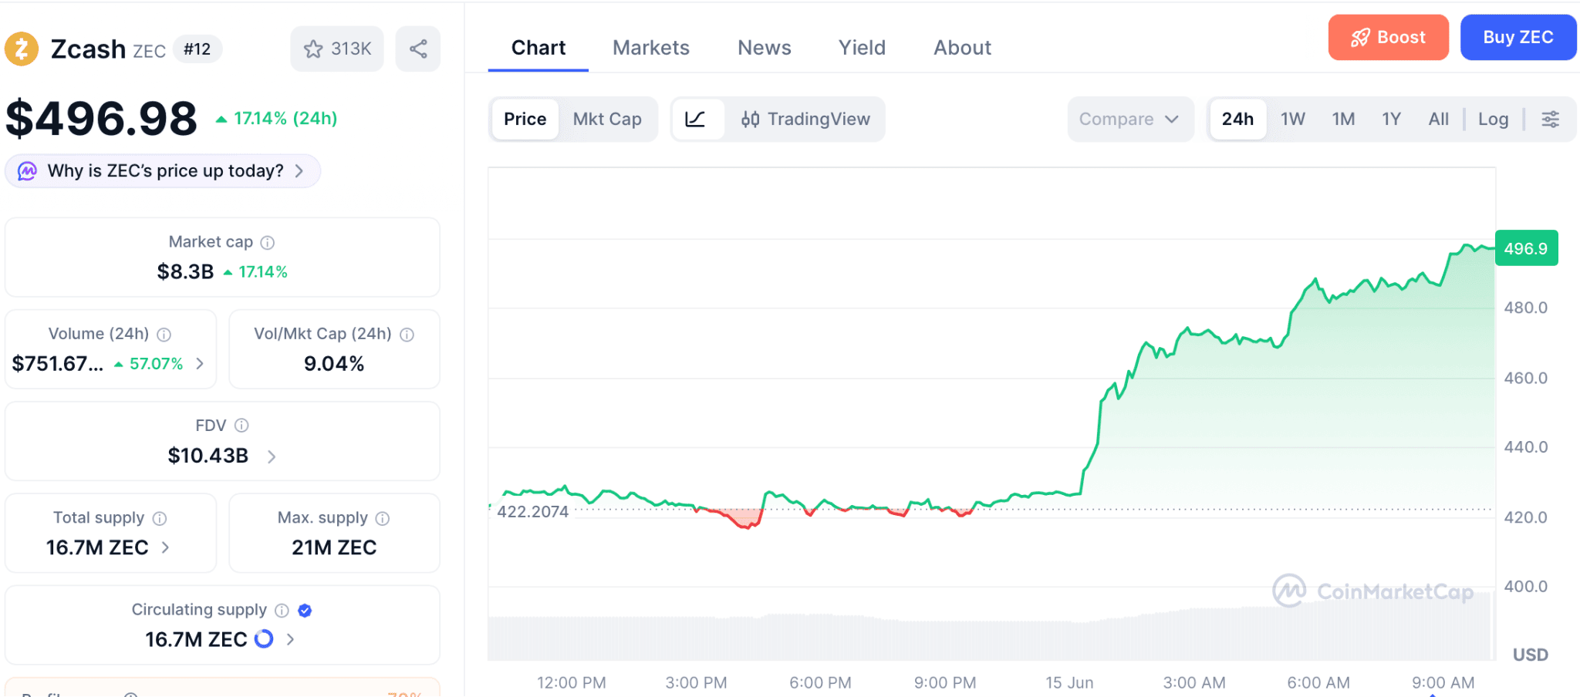Click the USD currency label on chart

click(x=1531, y=655)
